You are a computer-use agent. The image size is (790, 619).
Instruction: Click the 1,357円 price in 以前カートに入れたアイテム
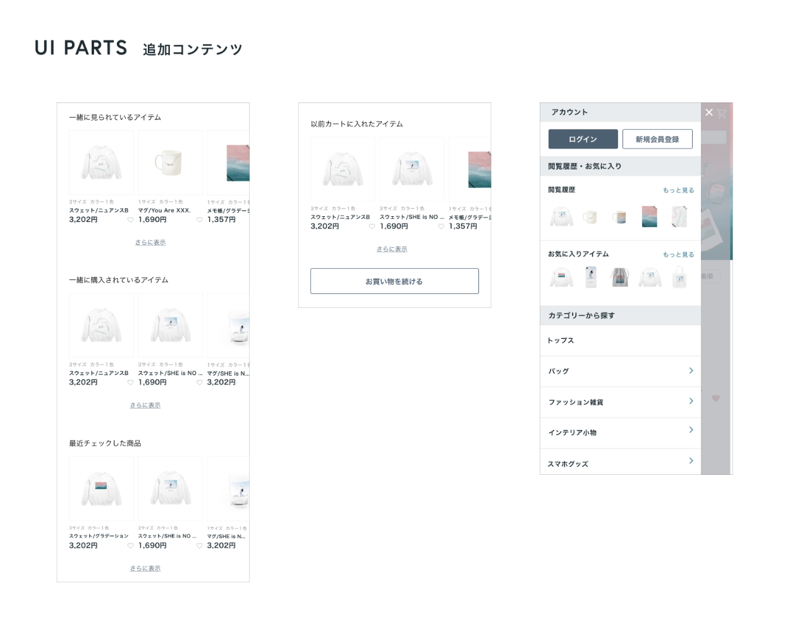(x=463, y=226)
